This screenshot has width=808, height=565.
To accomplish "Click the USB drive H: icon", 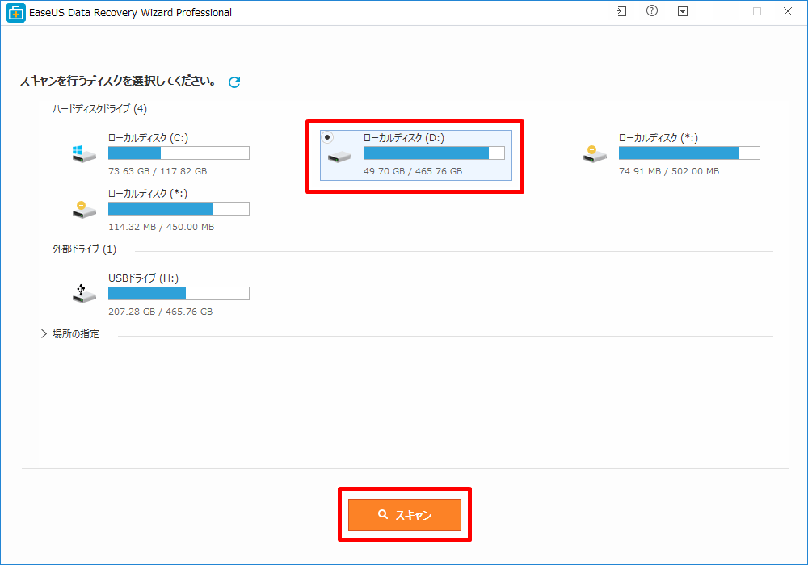I will pos(84,293).
